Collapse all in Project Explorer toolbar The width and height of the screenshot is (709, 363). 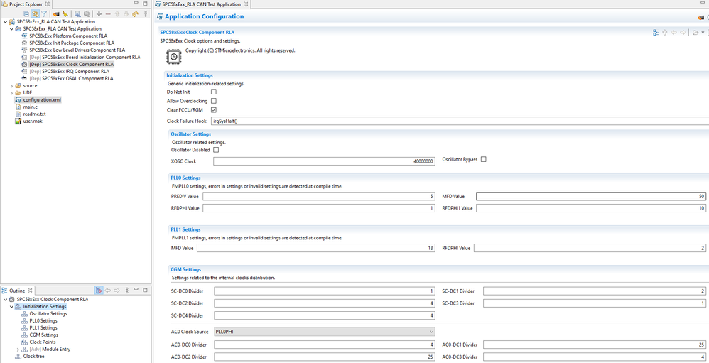click(x=27, y=14)
